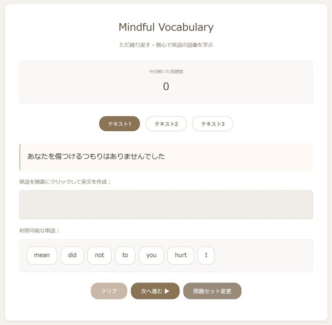Click the subtitle under the title
Viewport: 332px width, 325px height.
(x=166, y=44)
